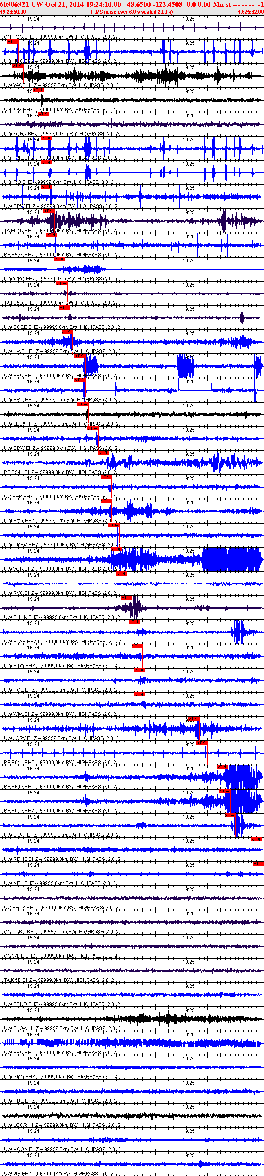
Task: Click the event coordinates 48.6500 -123.4508
Action: (155, 4)
